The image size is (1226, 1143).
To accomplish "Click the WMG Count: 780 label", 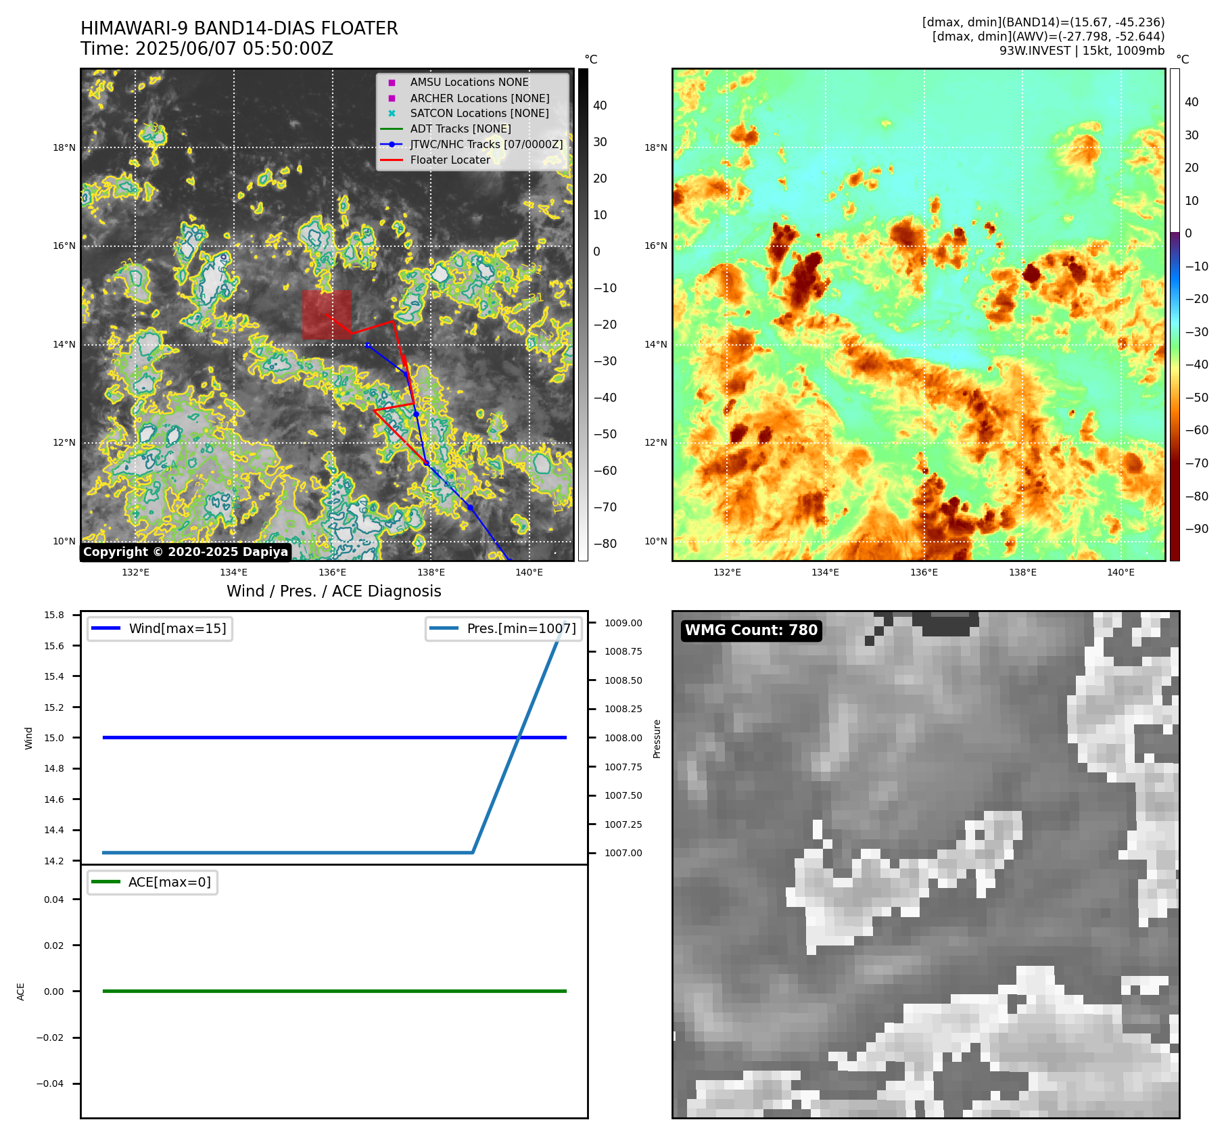I will click(x=751, y=630).
